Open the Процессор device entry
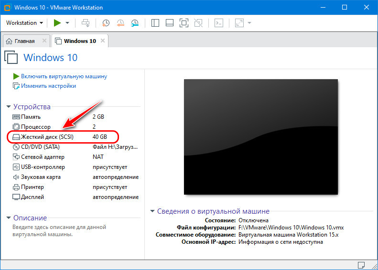The image size is (378, 270). 36,127
